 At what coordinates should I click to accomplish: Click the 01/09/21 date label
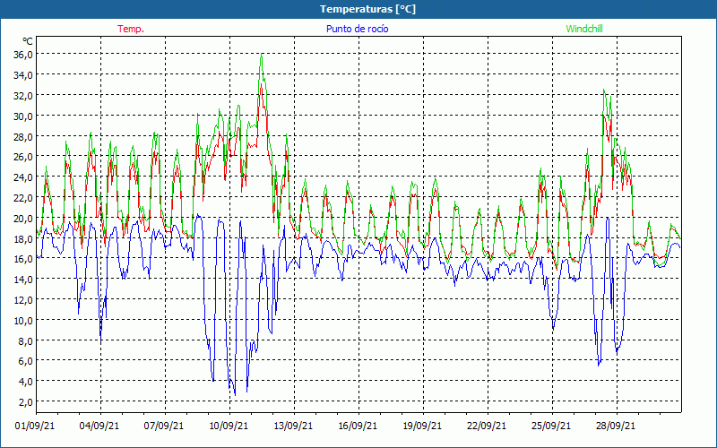click(36, 426)
